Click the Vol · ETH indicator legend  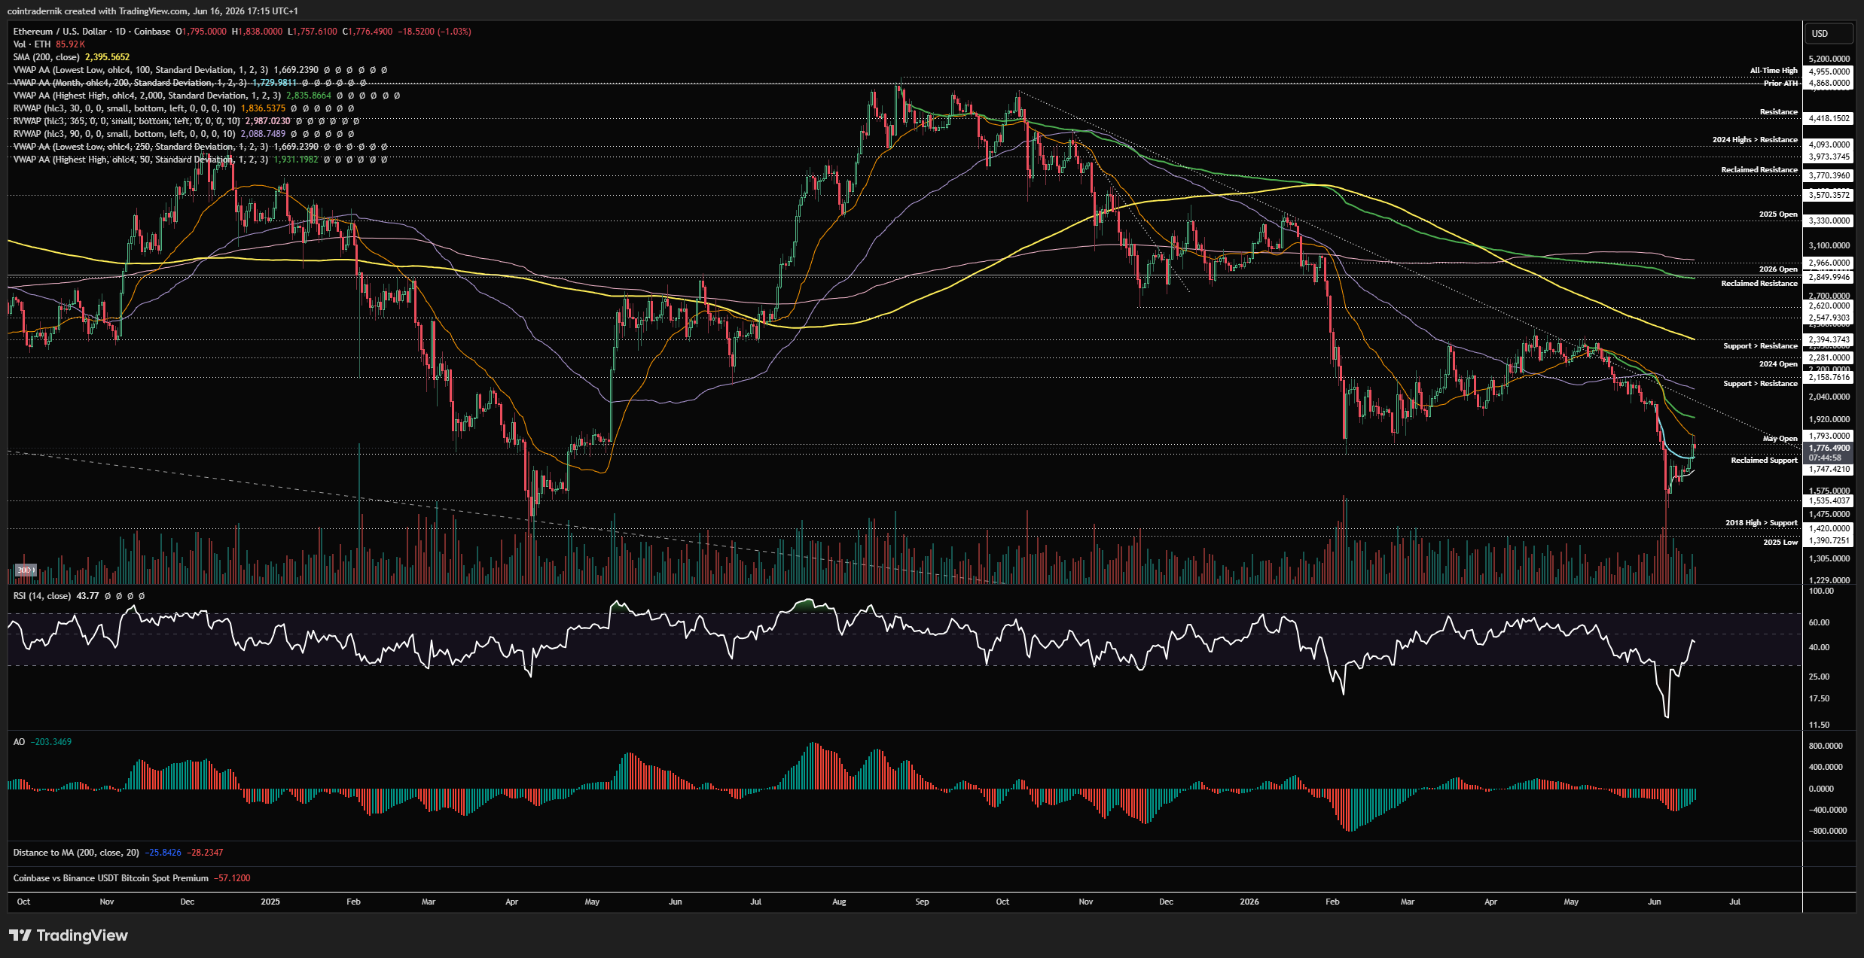[x=32, y=44]
